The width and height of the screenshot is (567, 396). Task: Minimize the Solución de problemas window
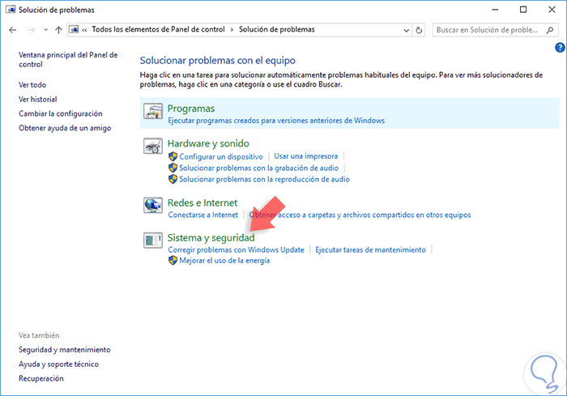click(x=495, y=10)
